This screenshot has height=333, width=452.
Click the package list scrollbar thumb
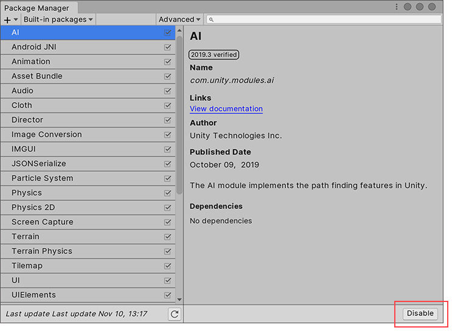coord(179,115)
